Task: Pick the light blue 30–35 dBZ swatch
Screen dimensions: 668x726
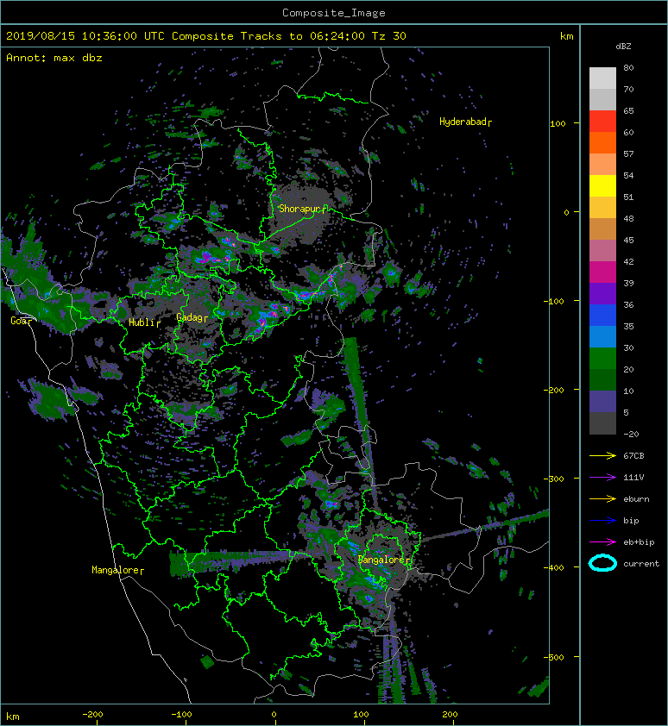Action: tap(602, 337)
